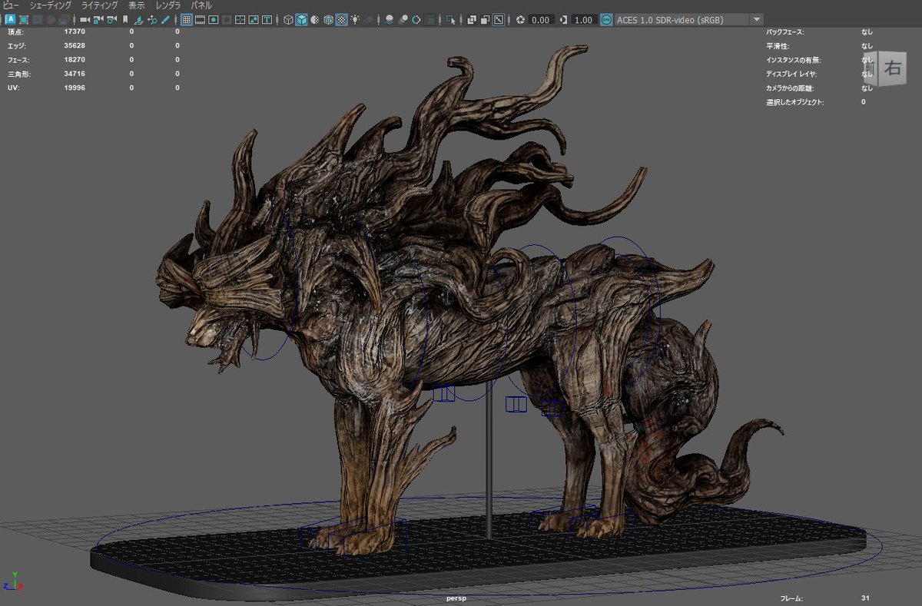Click the depth of field icon
Image resolution: width=922 pixels, height=606 pixels.
tap(430, 19)
